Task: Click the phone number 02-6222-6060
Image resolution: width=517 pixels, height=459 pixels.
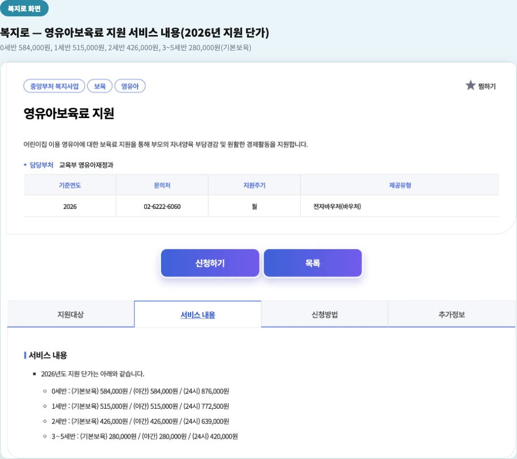Action: pyautogui.click(x=162, y=207)
